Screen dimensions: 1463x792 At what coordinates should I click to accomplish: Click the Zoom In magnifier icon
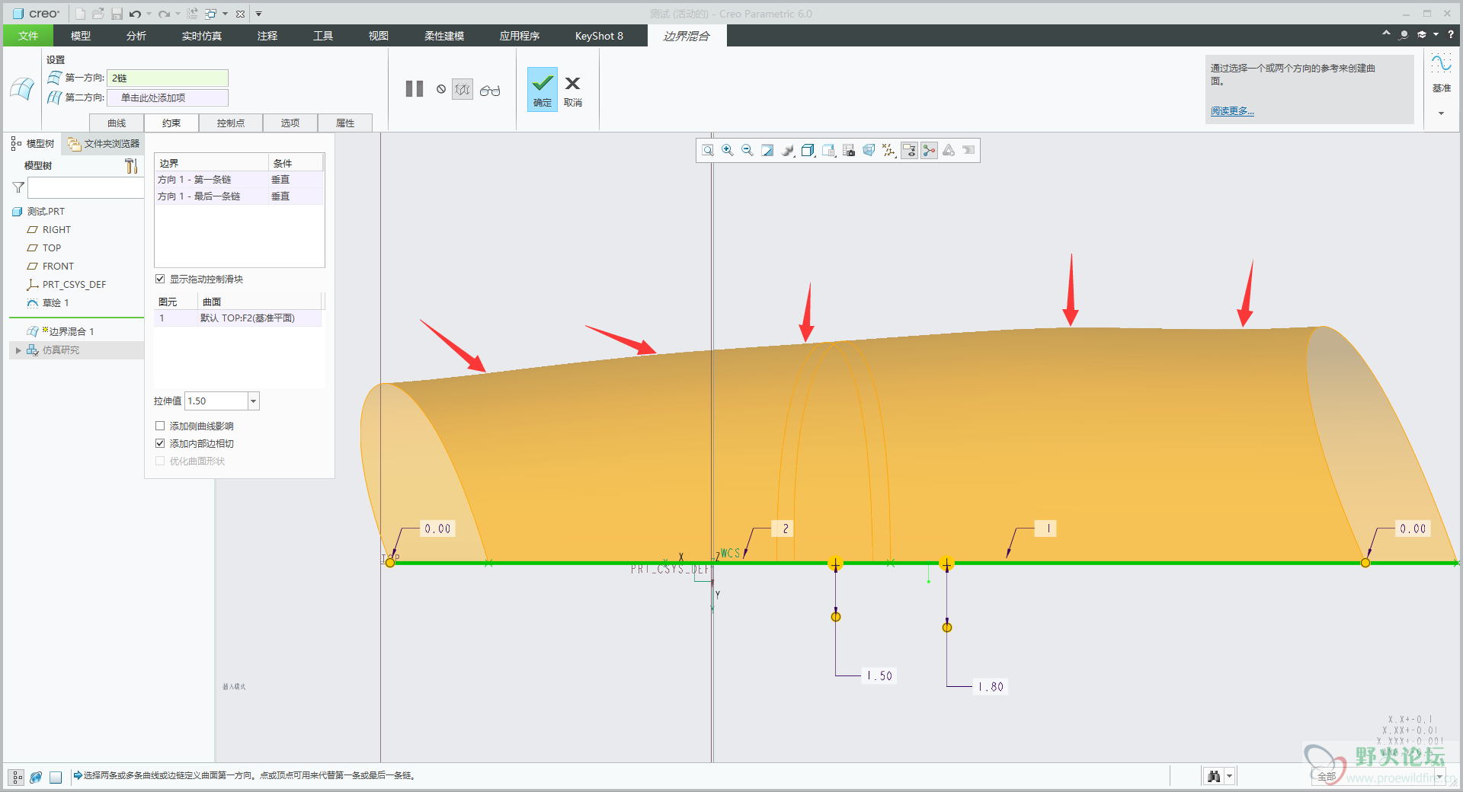pos(728,151)
